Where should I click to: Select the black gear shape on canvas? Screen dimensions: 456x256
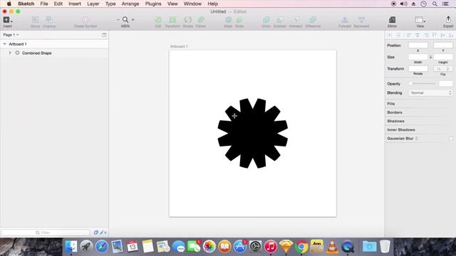[x=253, y=133]
